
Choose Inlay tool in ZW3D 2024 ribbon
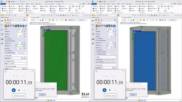coord(150,11)
